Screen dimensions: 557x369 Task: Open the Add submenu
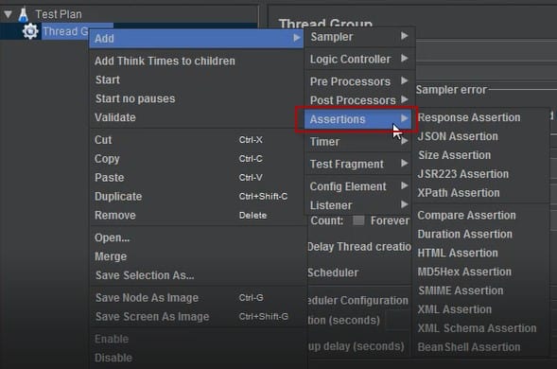197,39
